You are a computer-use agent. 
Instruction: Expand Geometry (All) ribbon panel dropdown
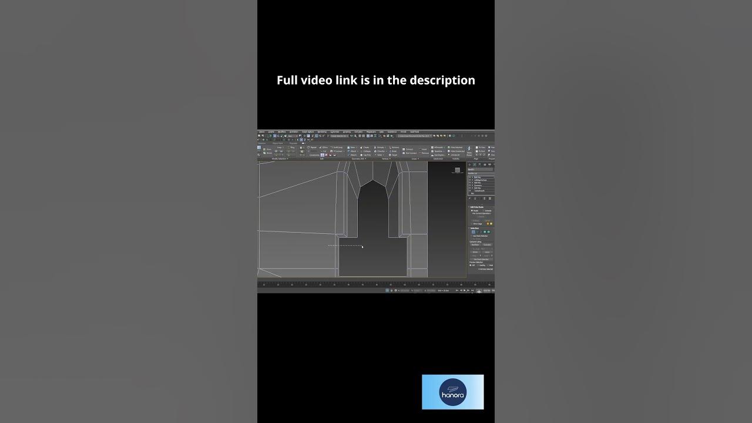point(358,159)
